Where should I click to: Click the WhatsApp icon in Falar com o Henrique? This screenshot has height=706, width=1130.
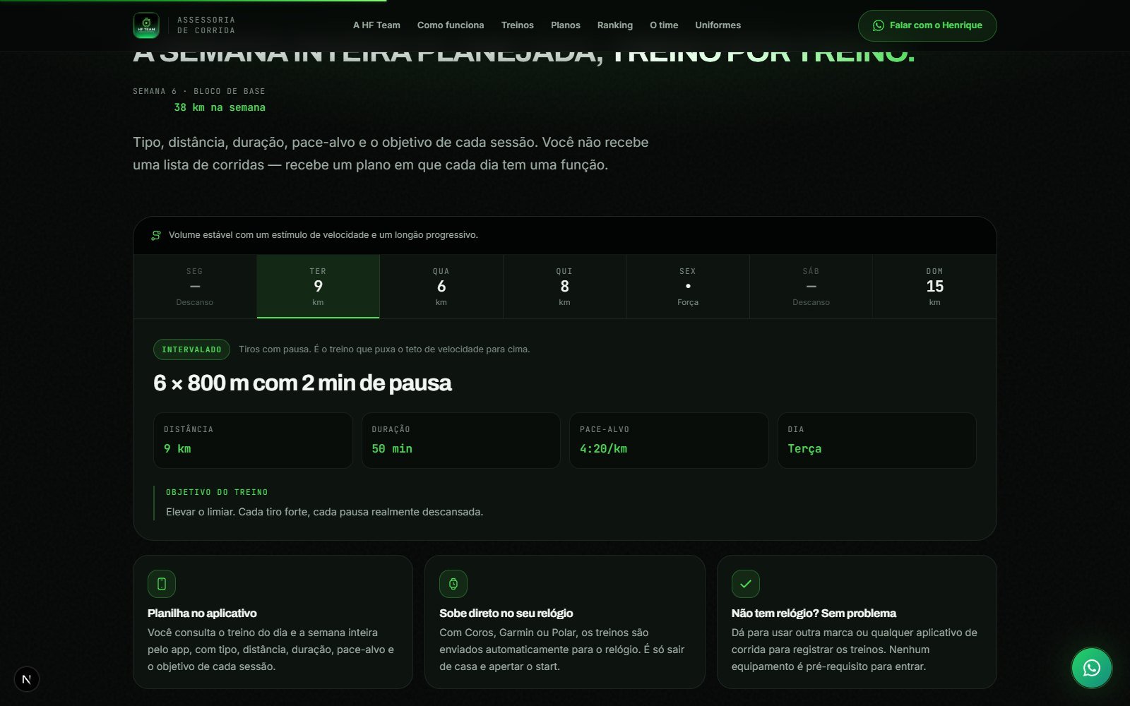[879, 25]
